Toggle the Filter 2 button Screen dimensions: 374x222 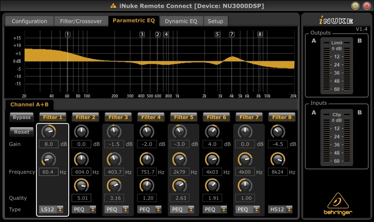86,117
